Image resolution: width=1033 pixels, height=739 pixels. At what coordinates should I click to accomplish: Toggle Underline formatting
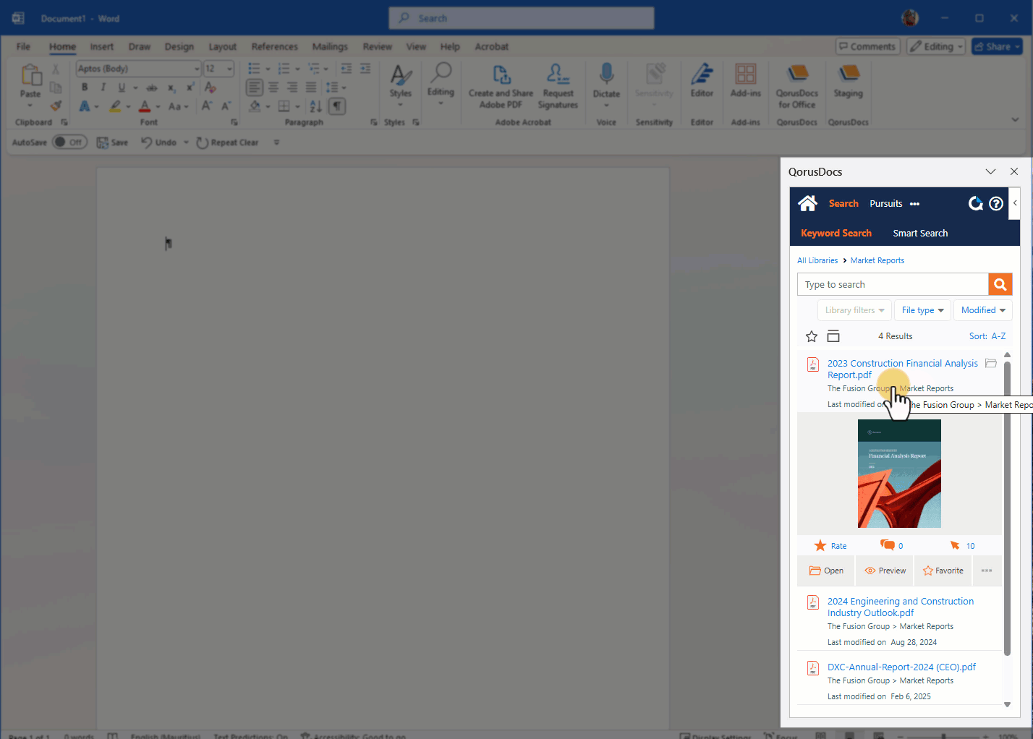[x=122, y=87]
